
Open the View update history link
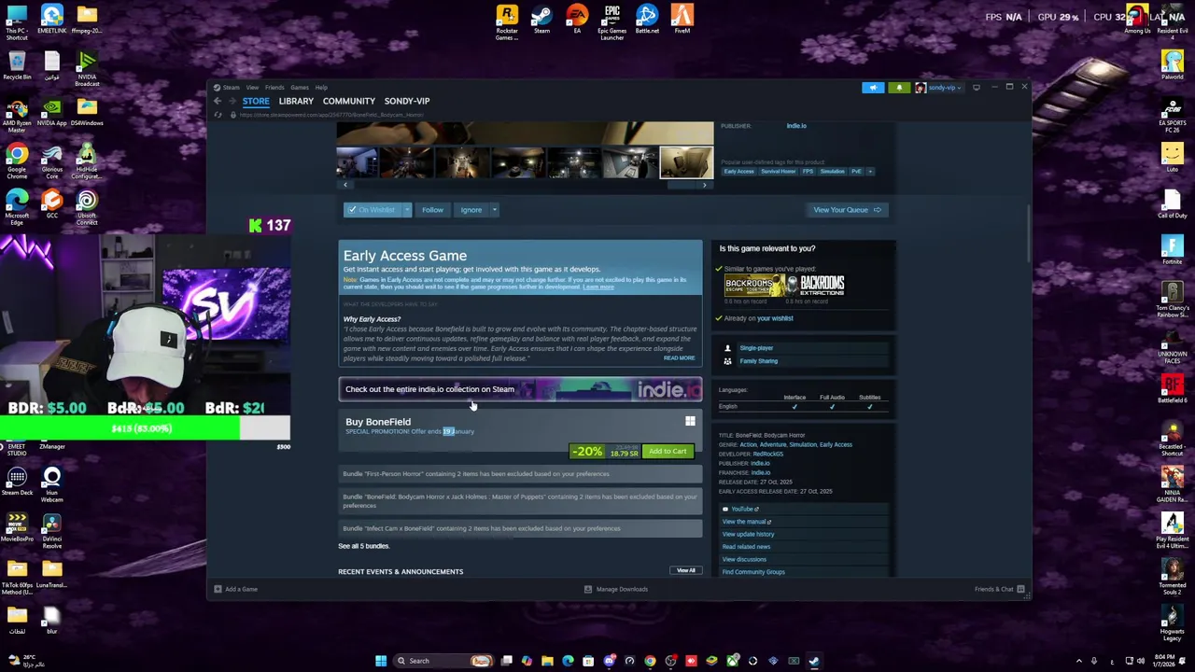tap(748, 534)
